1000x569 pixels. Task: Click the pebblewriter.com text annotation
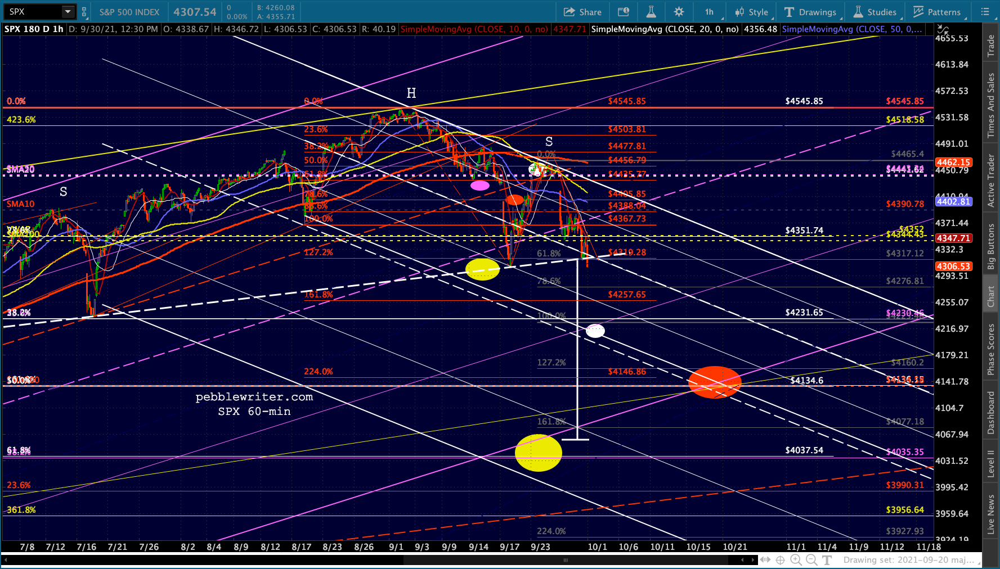point(254,397)
